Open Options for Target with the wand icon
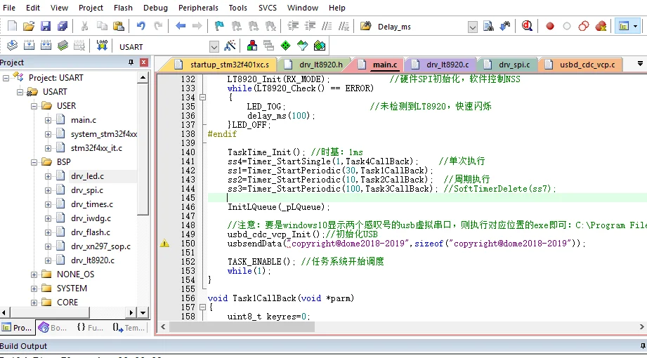The image size is (647, 358). [230, 46]
